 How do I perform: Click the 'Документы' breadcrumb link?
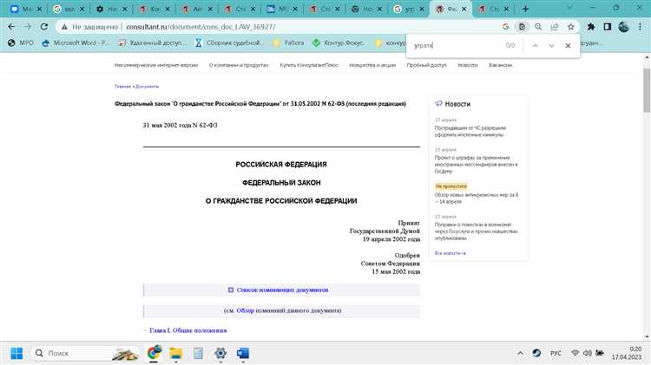[x=148, y=87]
